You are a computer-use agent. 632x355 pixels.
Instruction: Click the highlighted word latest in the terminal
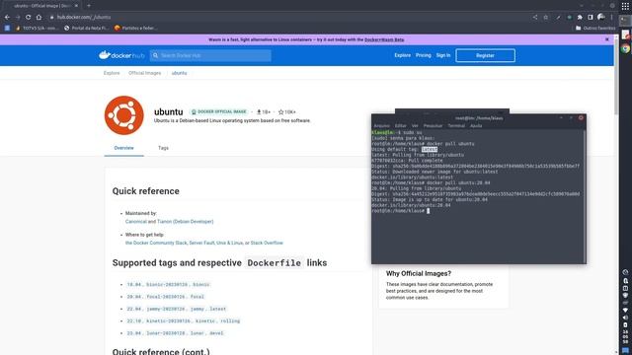click(x=430, y=149)
